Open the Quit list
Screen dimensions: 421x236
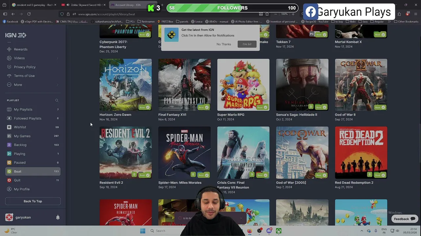[x=33, y=180]
